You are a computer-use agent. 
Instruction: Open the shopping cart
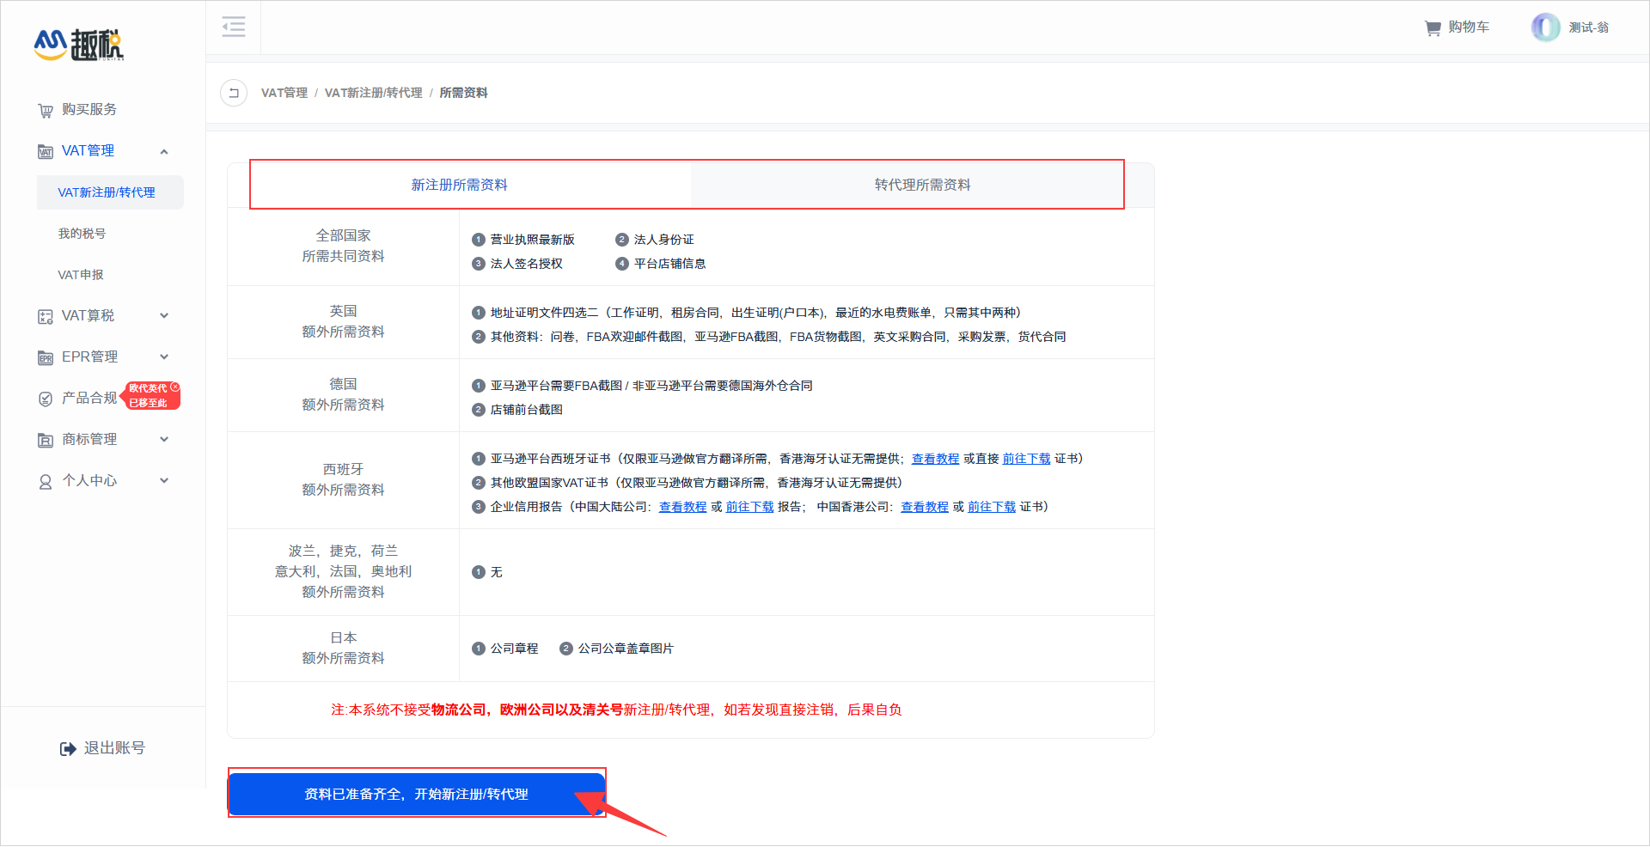(x=1457, y=27)
